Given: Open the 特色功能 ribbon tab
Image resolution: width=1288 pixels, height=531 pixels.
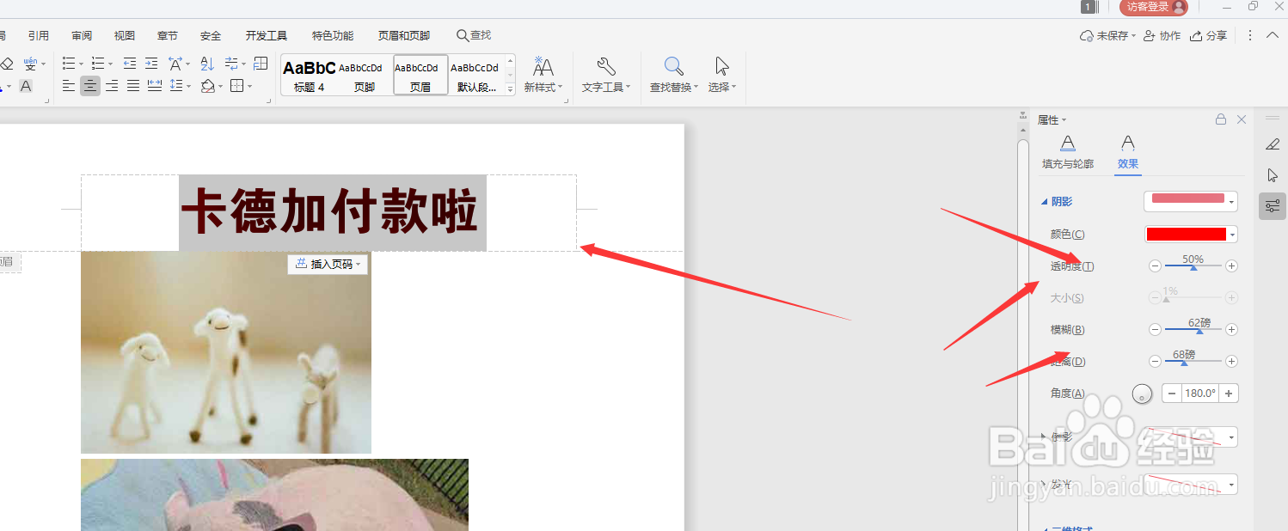Looking at the screenshot, I should pyautogui.click(x=333, y=36).
